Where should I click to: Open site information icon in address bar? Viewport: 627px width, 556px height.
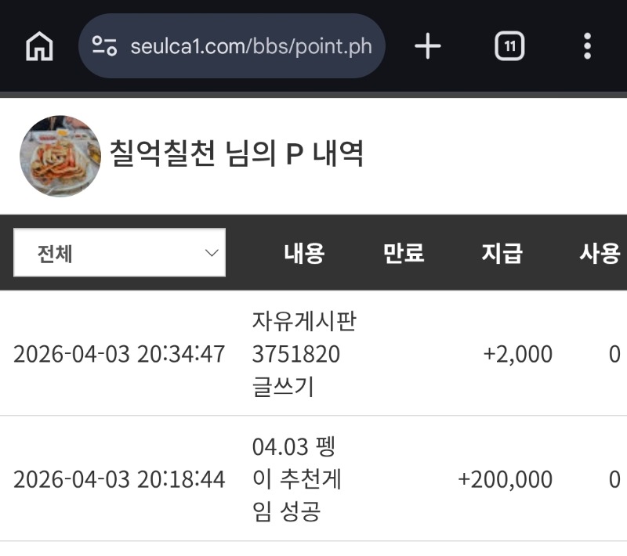[104, 46]
